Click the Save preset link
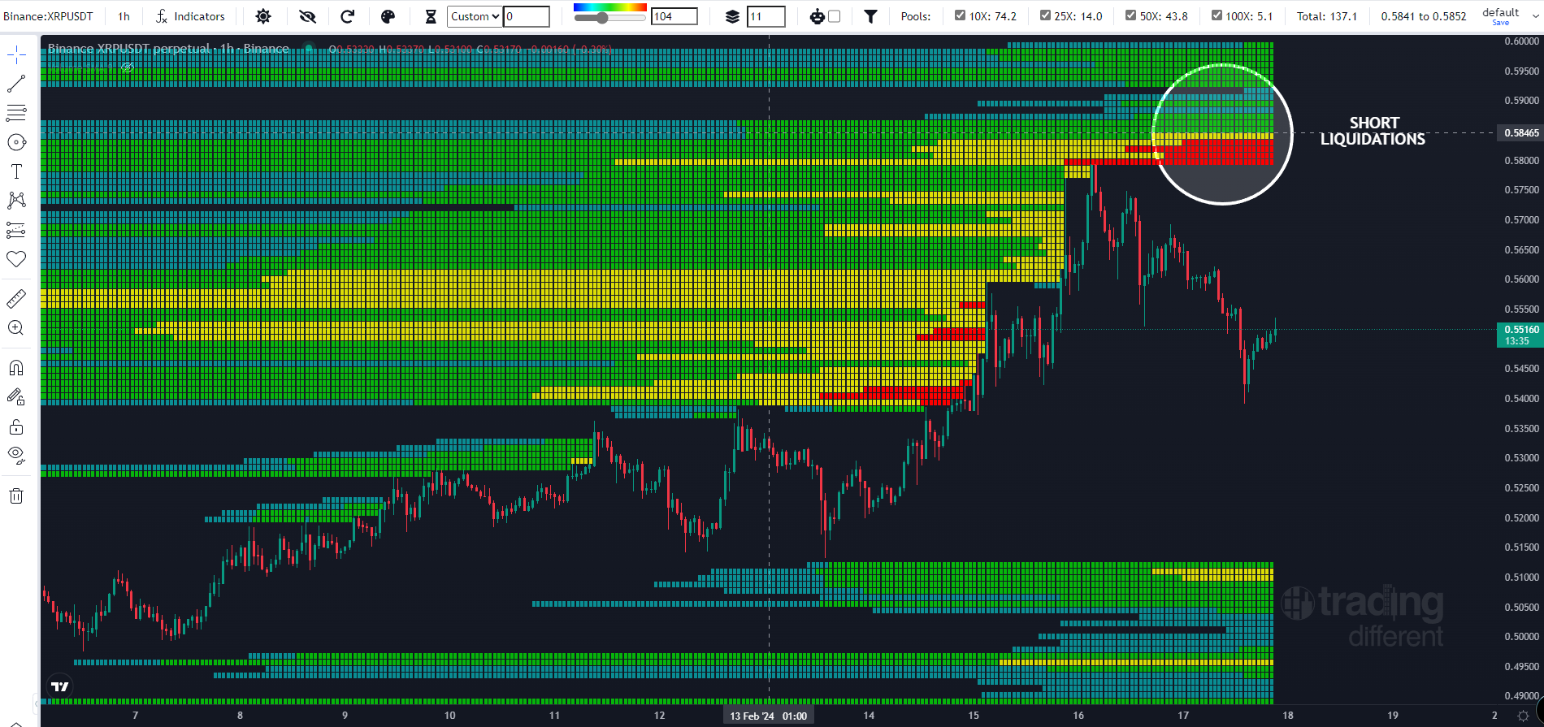Viewport: 1544px width, 727px height. pyautogui.click(x=1500, y=23)
